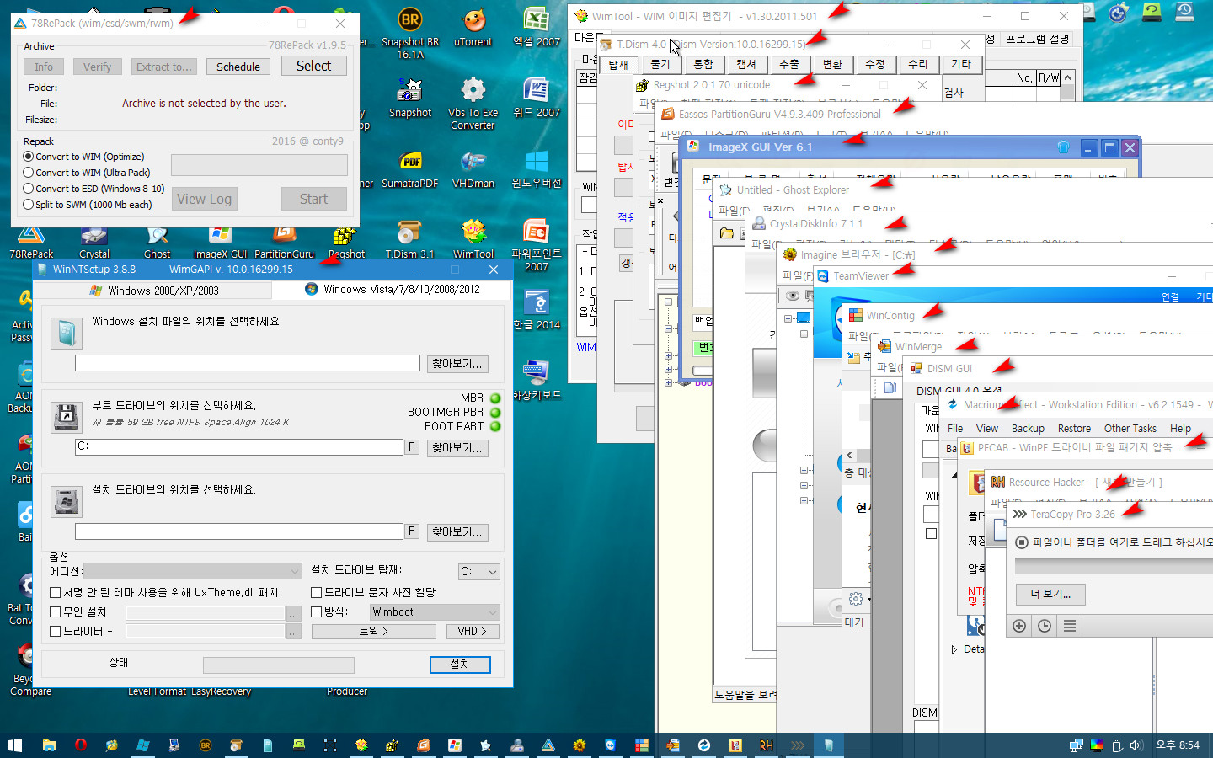Enable 드라이브 문자 사전 할당 checkbox
Screen dimensions: 1213x758
pos(317,593)
